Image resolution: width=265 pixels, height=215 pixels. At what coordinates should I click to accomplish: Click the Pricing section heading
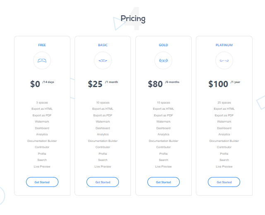133,19
